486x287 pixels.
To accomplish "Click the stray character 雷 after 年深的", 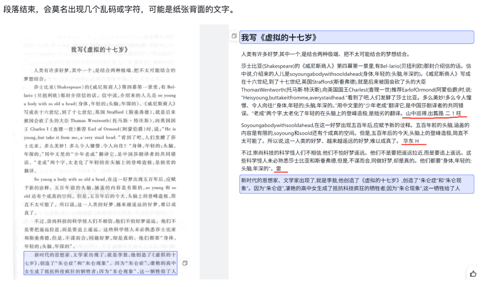I will (279, 168).
